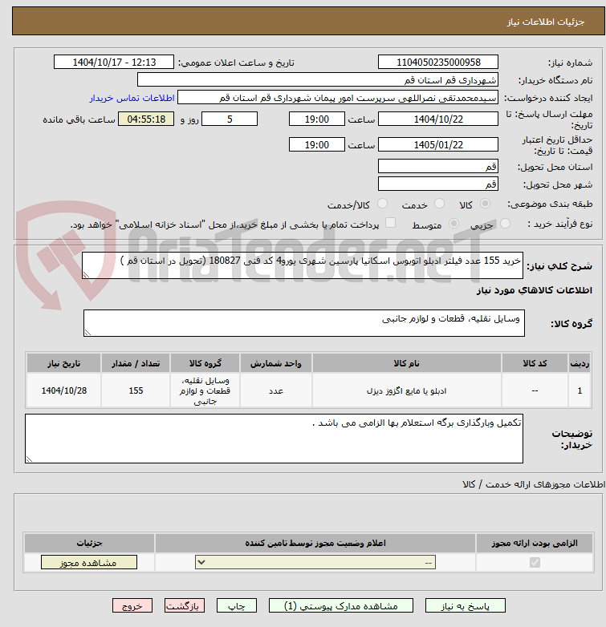This screenshot has width=606, height=627.
Task: Click the واحد شمارش column header
Action: click(276, 363)
